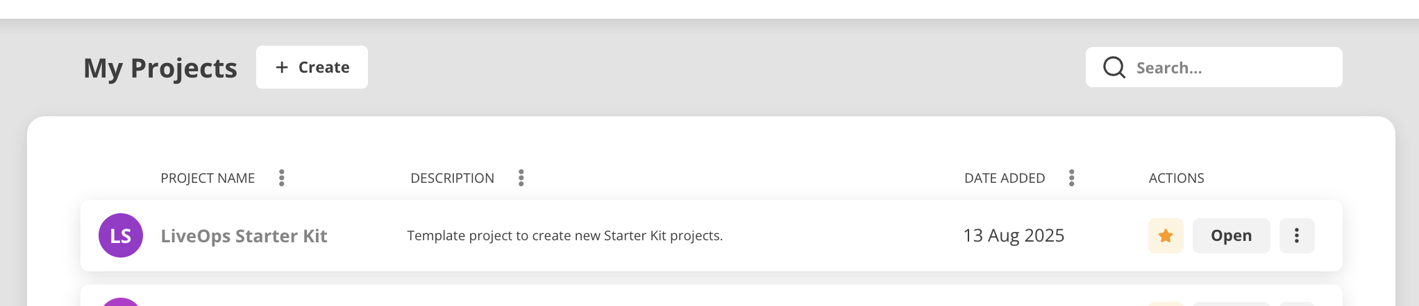Click the DESCRIPTION column header
The image size is (1419, 306).
452,178
